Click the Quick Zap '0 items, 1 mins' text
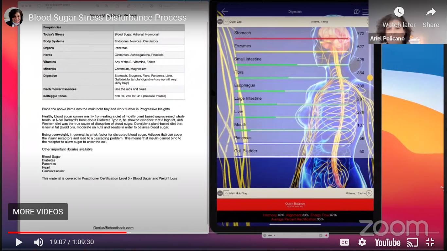 point(319,22)
